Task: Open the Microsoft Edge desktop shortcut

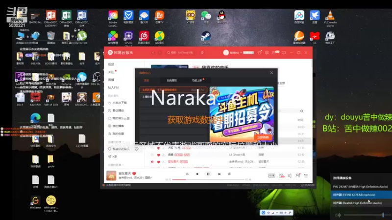Action: pyautogui.click(x=35, y=120)
